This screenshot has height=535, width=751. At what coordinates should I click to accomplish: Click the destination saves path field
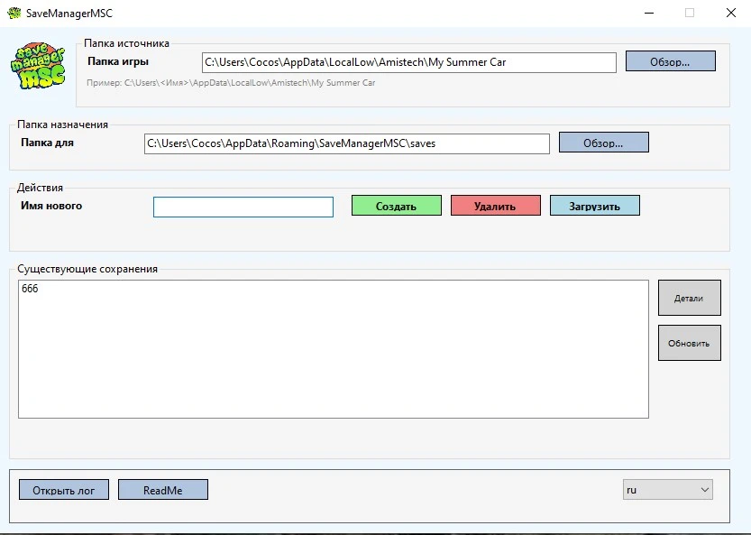tap(347, 143)
